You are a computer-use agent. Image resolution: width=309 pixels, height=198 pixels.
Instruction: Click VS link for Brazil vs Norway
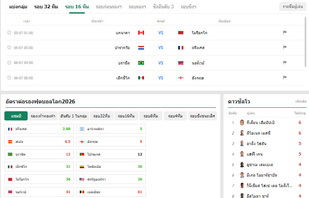coord(161,63)
